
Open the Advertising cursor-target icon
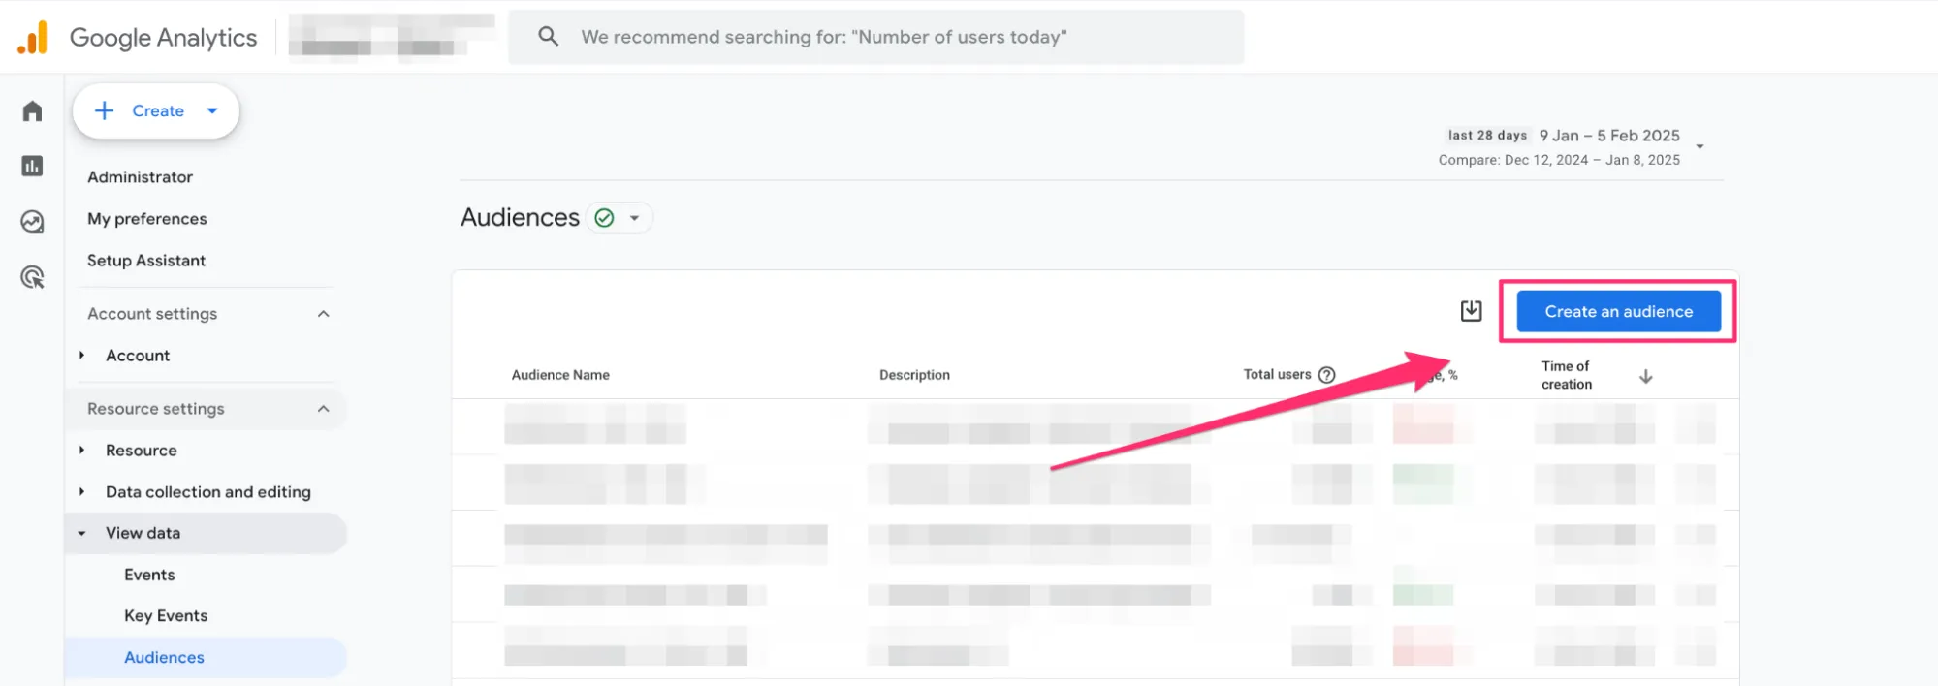(x=32, y=278)
